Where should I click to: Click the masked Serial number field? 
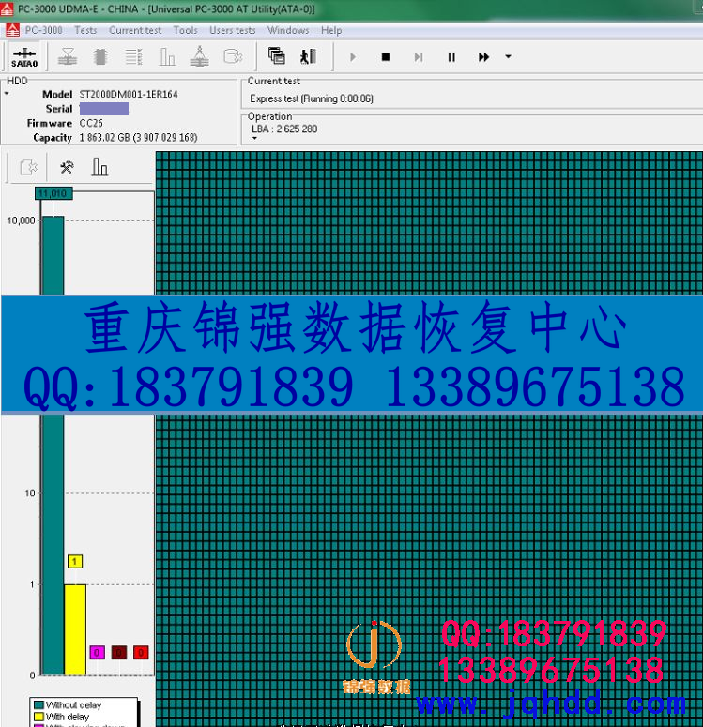click(104, 109)
